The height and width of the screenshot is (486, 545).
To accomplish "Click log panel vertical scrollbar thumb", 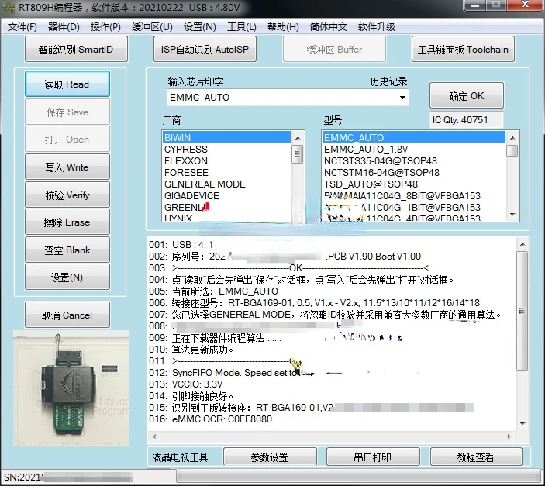I will tap(522, 311).
